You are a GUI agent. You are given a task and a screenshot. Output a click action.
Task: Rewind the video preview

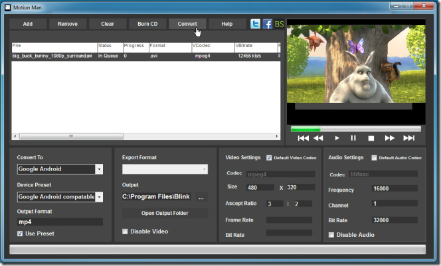pyautogui.click(x=318, y=138)
